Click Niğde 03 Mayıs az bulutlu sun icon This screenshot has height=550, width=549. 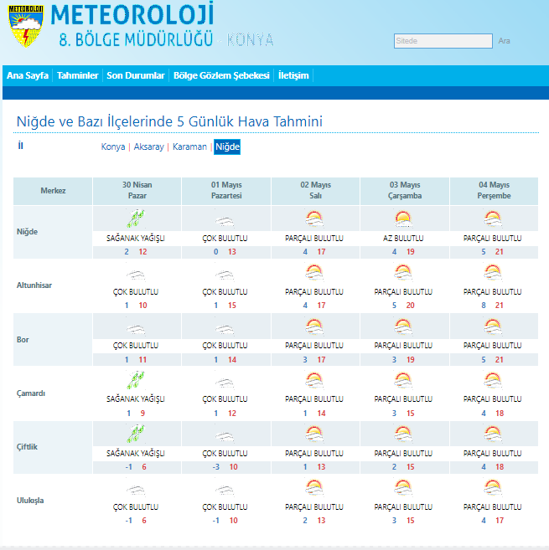403,218
